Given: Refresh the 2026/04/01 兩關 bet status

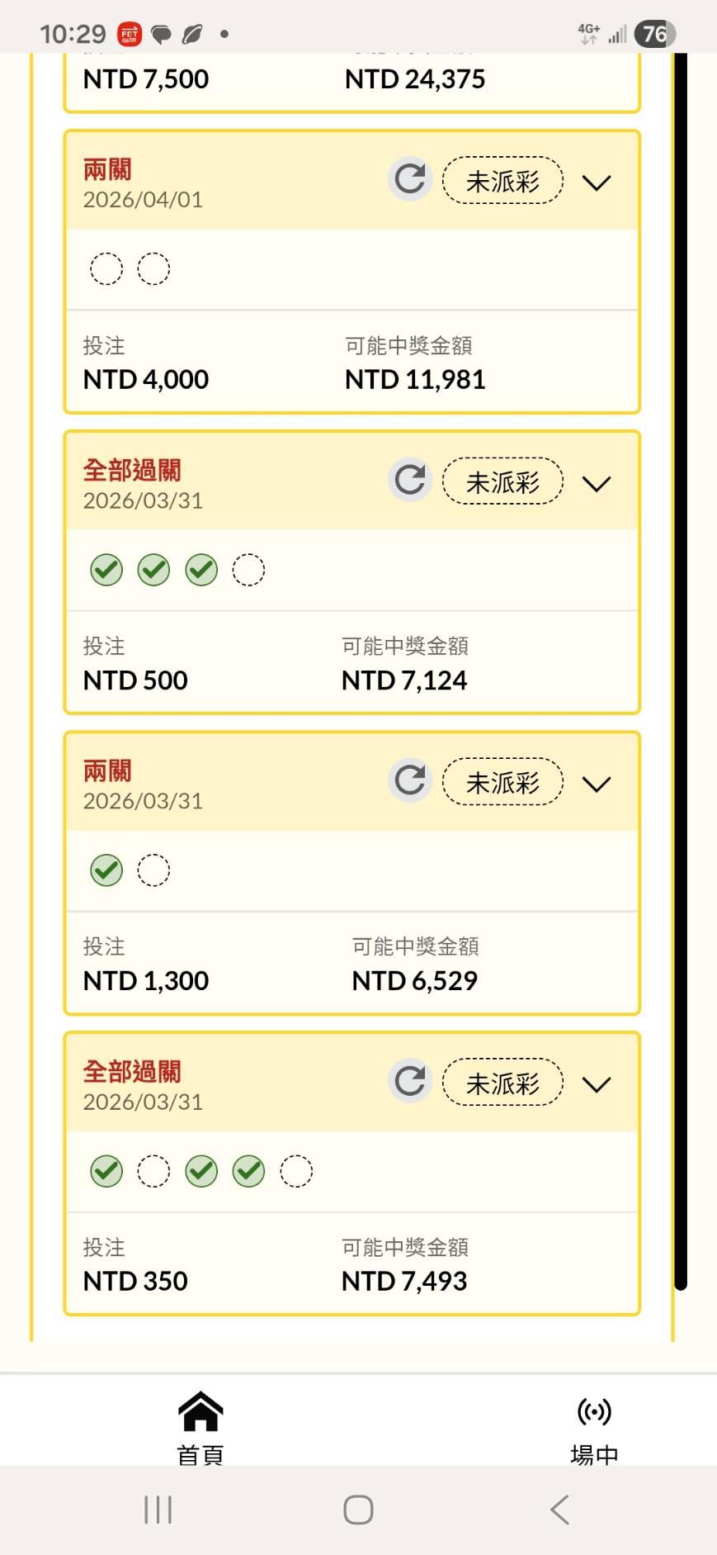Looking at the screenshot, I should coord(410,179).
